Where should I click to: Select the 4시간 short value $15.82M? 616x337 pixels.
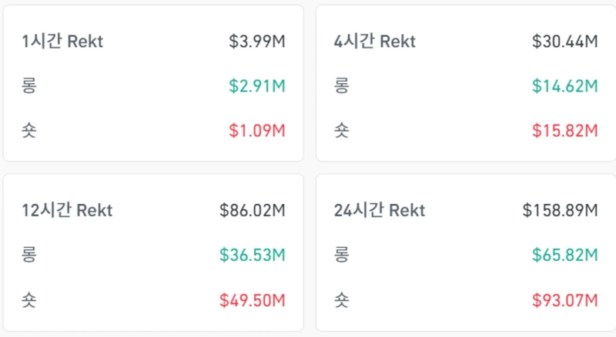point(565,131)
